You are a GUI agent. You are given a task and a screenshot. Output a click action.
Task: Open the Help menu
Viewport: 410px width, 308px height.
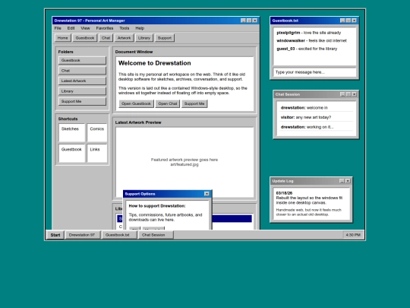(140, 28)
